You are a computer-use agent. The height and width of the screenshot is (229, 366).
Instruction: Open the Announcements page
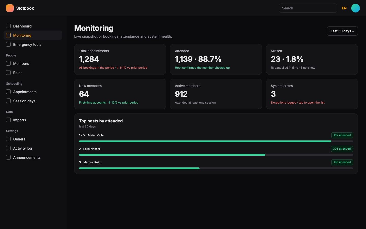pyautogui.click(x=33, y=157)
